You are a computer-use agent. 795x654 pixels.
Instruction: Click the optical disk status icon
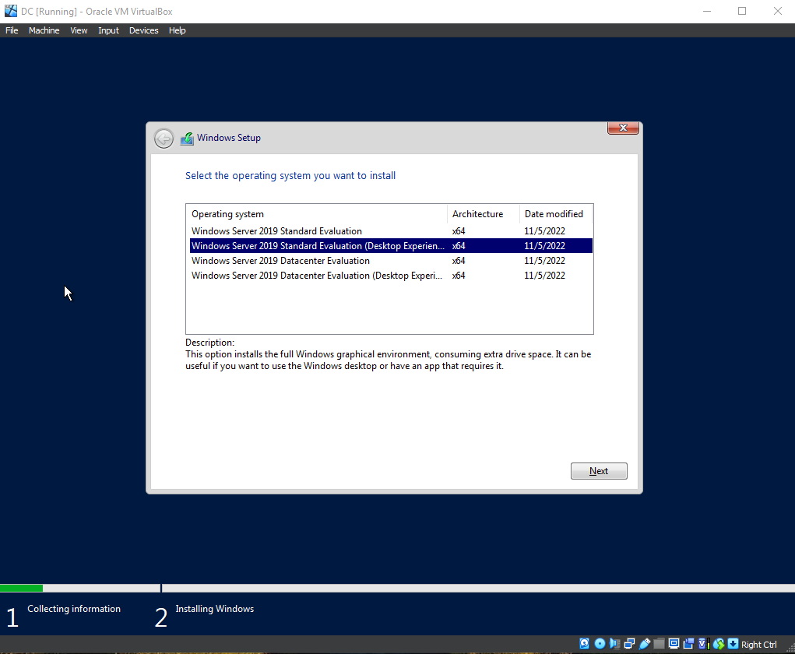tap(600, 643)
